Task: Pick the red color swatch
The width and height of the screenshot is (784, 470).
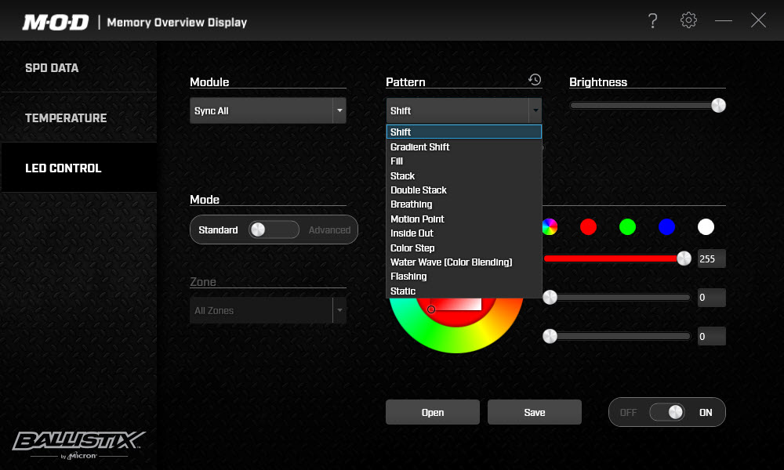Action: tap(589, 226)
